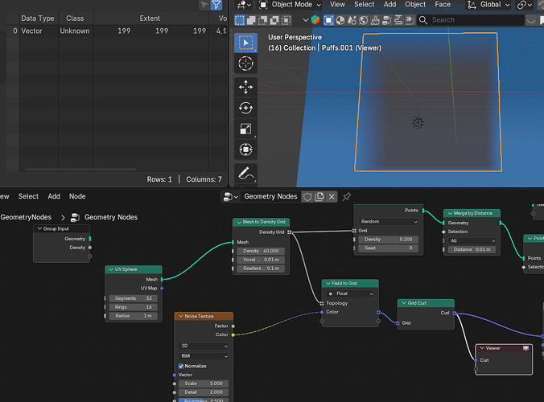Click the transform orientation axes icon
Image resolution: width=544 pixels, height=402 pixels.
(x=472, y=5)
